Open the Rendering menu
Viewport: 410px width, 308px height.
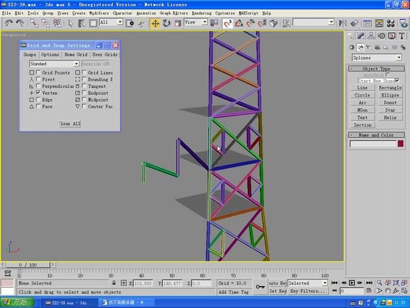[202, 13]
